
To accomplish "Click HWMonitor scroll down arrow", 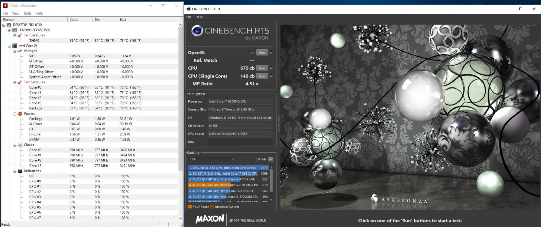I will [180, 218].
